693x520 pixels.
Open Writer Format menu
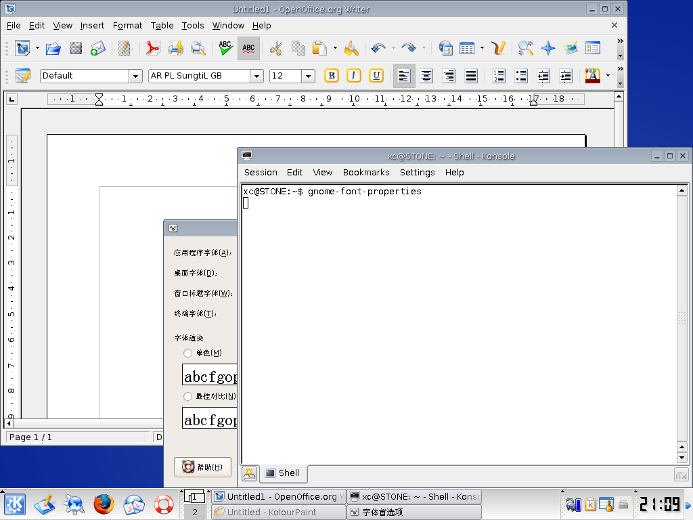(x=127, y=26)
